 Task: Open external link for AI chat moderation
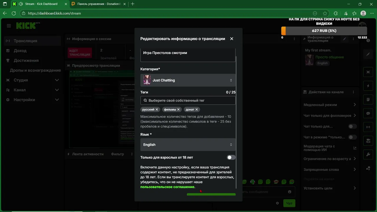[355, 148]
